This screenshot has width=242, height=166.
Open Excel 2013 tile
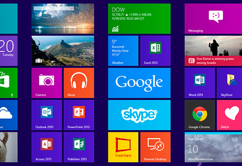click(156, 51)
